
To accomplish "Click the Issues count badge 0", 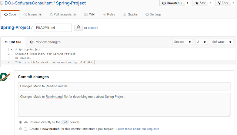I will pyautogui.click(x=40, y=15).
